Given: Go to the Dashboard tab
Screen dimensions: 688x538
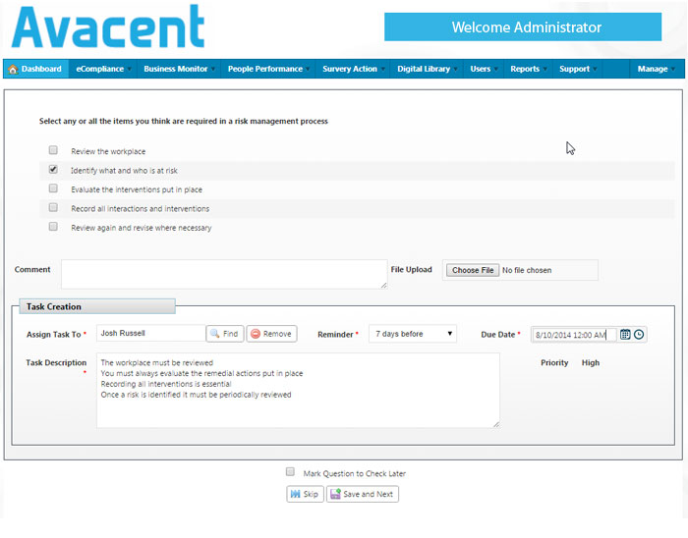Looking at the screenshot, I should pos(36,69).
